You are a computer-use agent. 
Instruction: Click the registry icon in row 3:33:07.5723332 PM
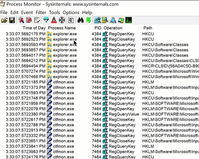pyautogui.click(x=105, y=136)
